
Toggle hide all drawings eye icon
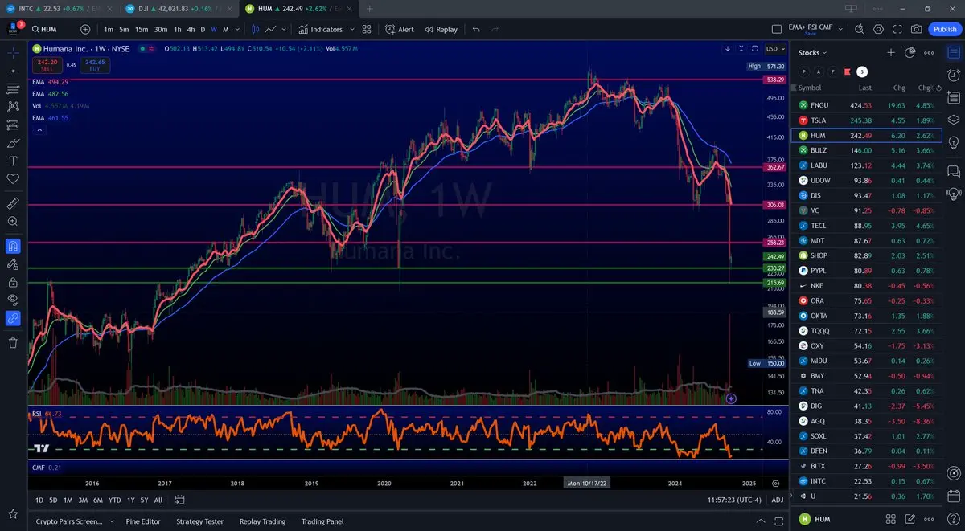tap(13, 300)
